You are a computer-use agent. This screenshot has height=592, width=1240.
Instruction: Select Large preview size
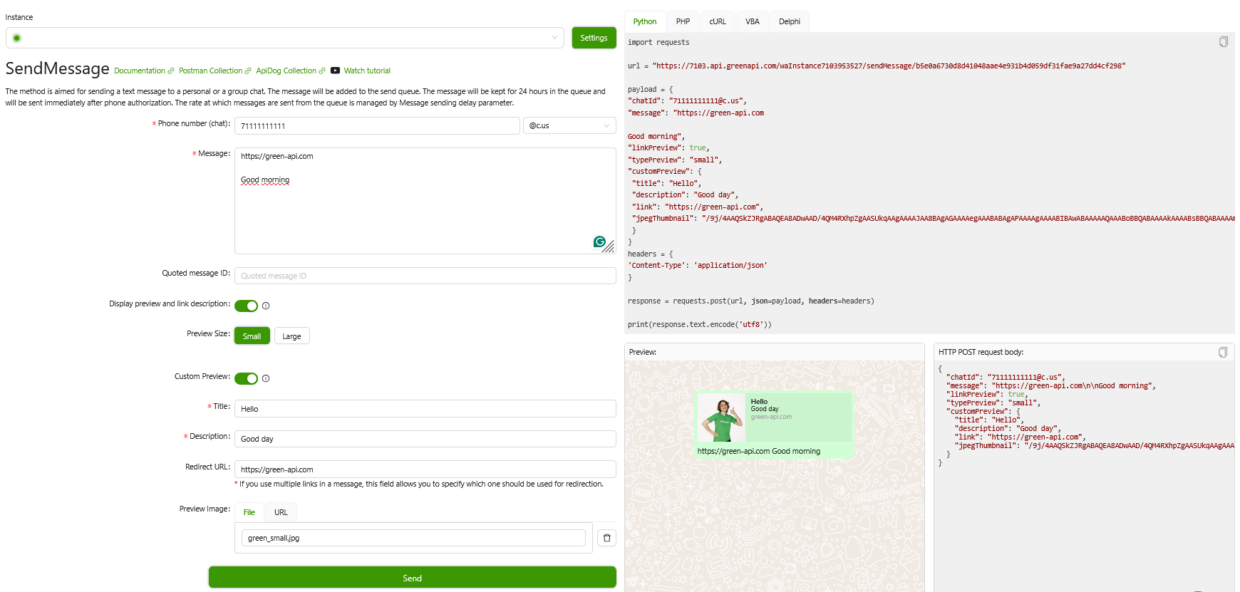click(x=291, y=336)
